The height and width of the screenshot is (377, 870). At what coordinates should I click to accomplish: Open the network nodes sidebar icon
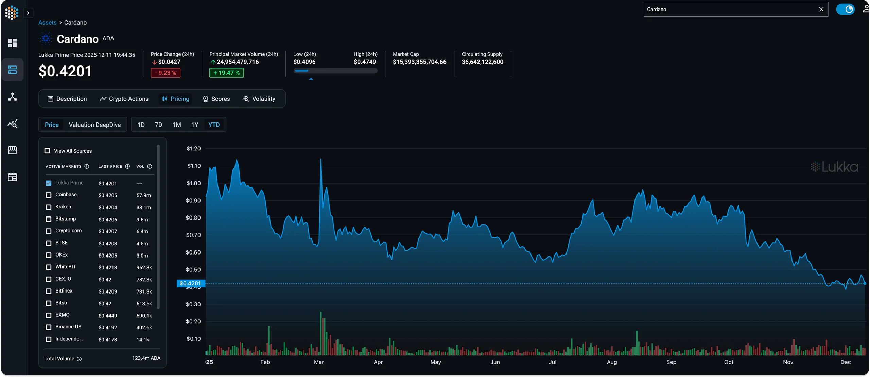(x=13, y=97)
